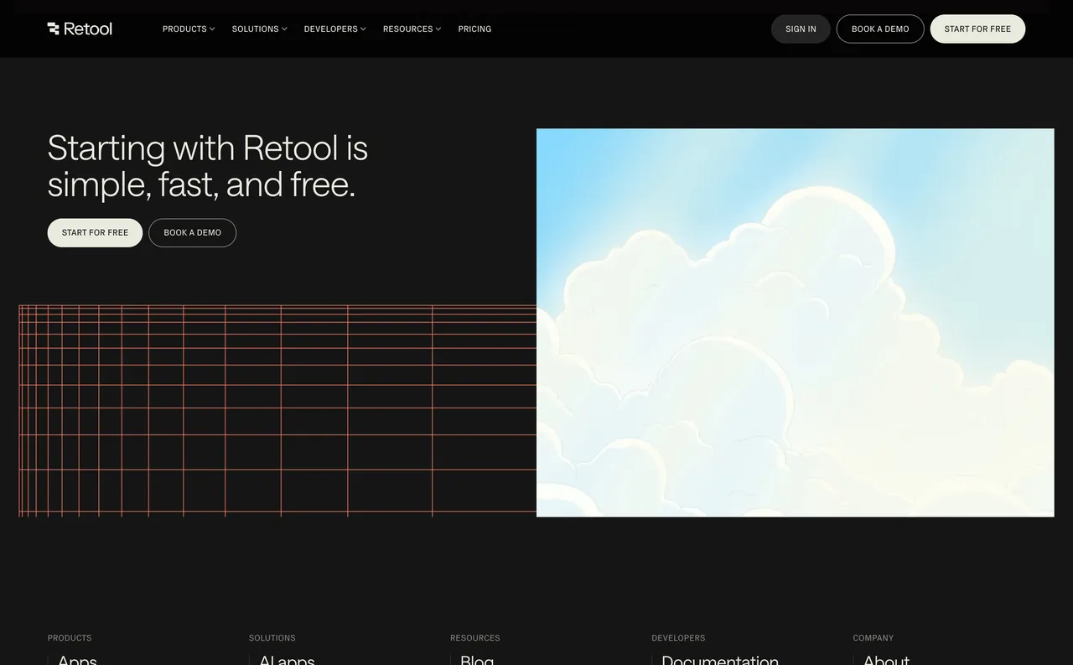
Task: Open Documentation under Developers
Action: (x=719, y=661)
